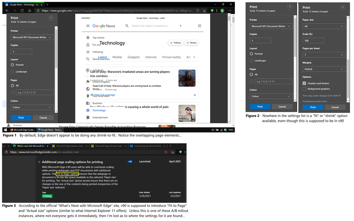Enable the Background graphics checkbox

[x=304, y=89]
